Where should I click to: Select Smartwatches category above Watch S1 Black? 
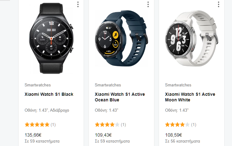point(38,85)
